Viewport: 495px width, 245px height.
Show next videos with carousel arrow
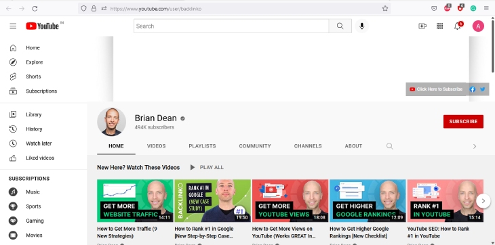point(483,200)
